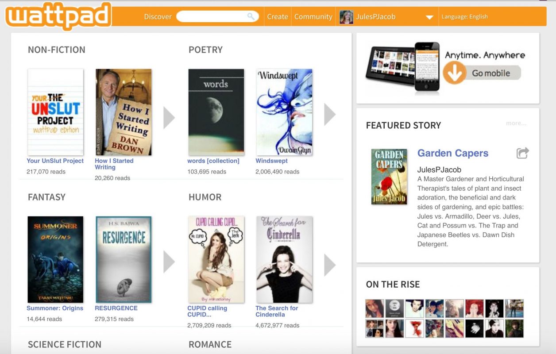
Task: Show next stories in the Fantasy row
Action: click(169, 262)
